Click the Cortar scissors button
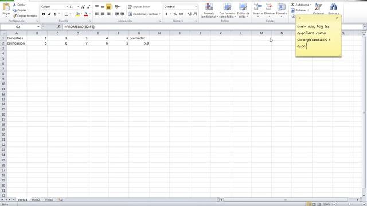 19,5
